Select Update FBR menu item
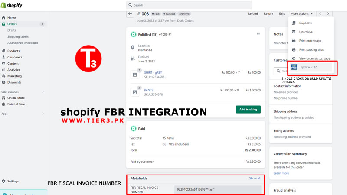This screenshot has height=195, width=347. tap(311, 67)
